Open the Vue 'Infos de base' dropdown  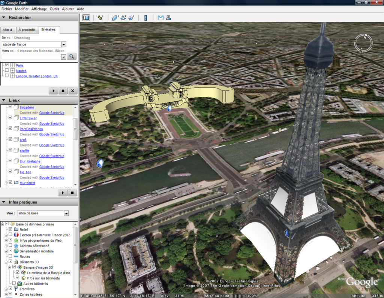[x=66, y=213]
